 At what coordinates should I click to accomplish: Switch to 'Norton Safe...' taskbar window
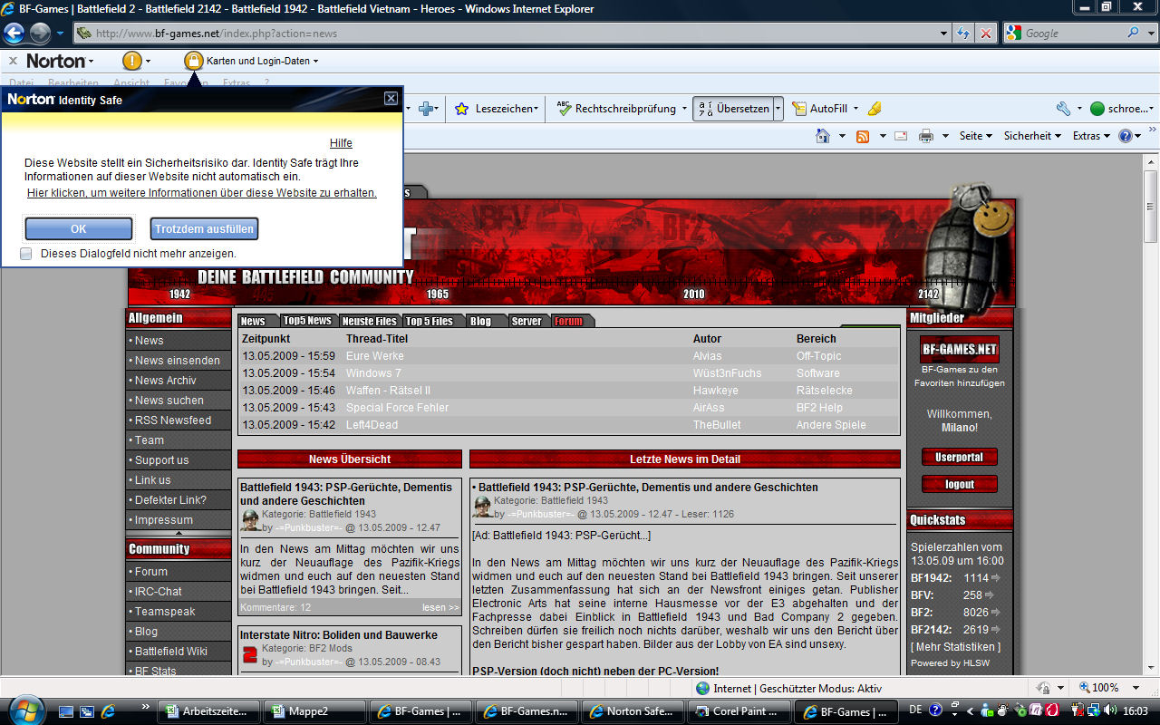pyautogui.click(x=633, y=711)
